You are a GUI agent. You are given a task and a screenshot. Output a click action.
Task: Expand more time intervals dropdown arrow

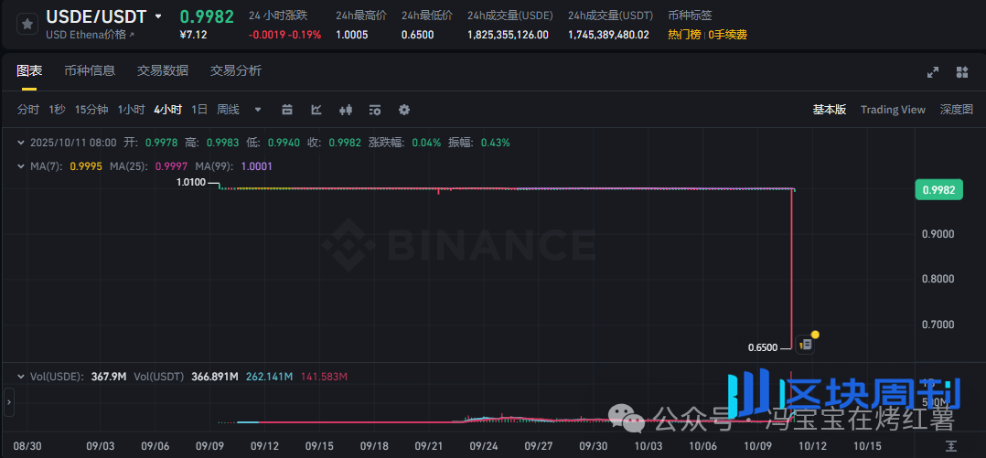258,110
